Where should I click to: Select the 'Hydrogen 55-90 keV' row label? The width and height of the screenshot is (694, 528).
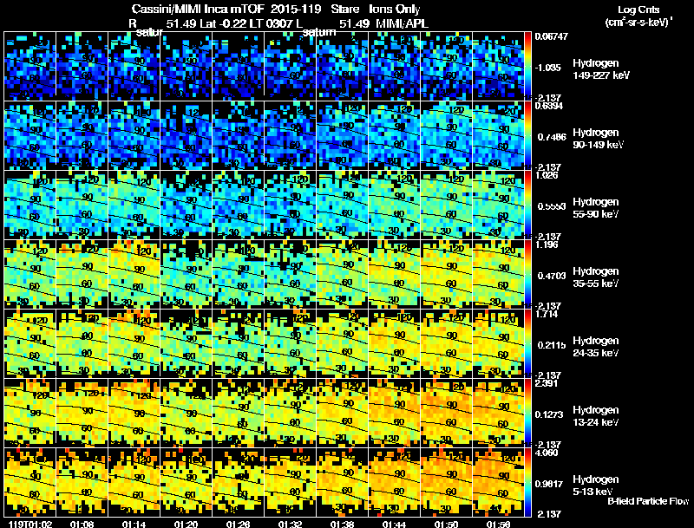click(596, 208)
